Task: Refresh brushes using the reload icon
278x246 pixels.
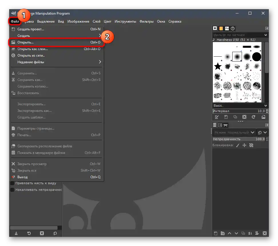Action: [253, 117]
